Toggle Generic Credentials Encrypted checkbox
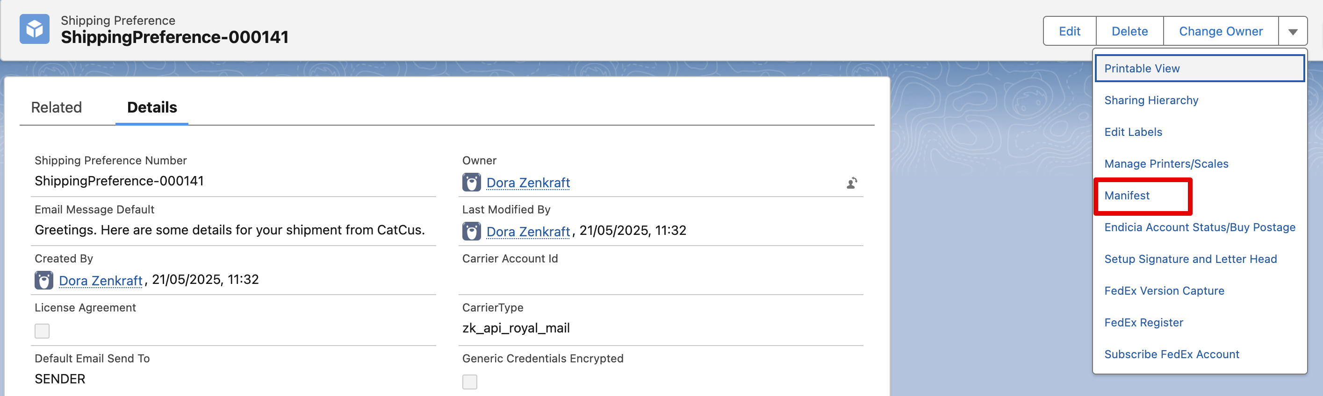This screenshot has height=396, width=1323. coord(469,382)
